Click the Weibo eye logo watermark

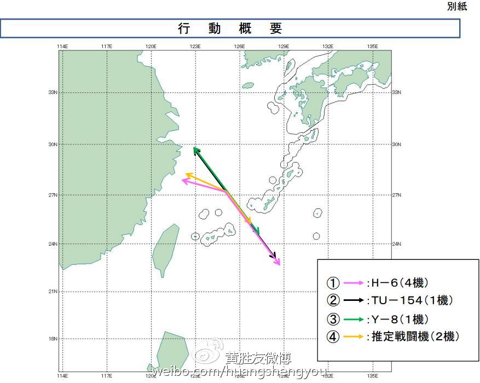210,357
